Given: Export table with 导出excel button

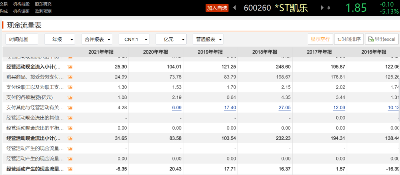Looking at the screenshot, I should (x=381, y=39).
